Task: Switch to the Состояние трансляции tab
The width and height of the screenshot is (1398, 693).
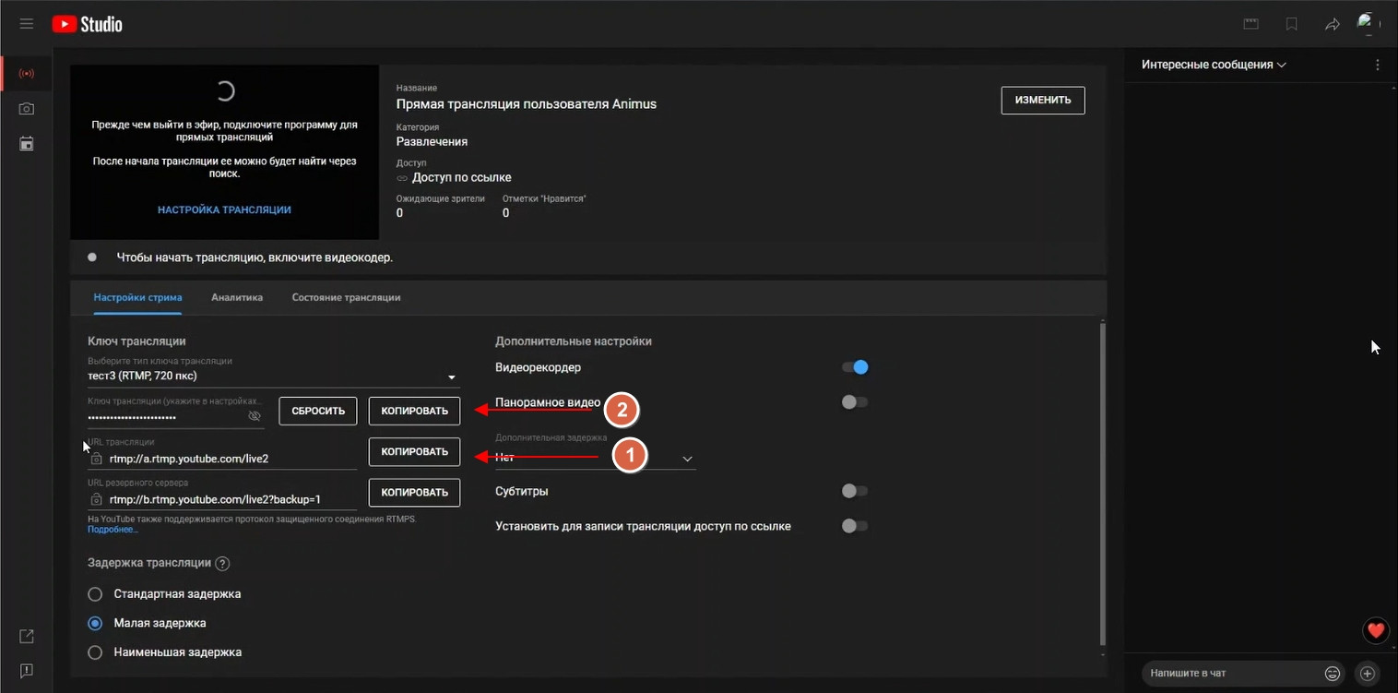Action: 346,297
